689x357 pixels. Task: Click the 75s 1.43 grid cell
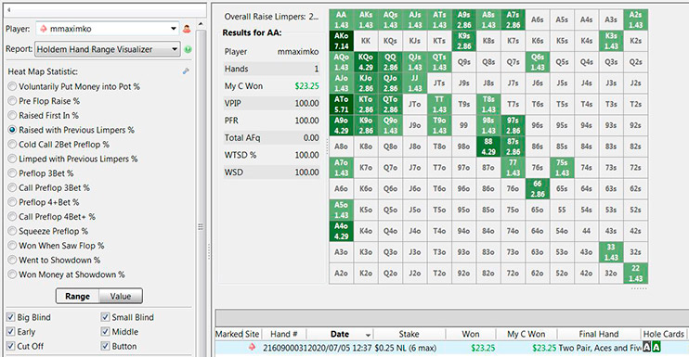pyautogui.click(x=562, y=168)
